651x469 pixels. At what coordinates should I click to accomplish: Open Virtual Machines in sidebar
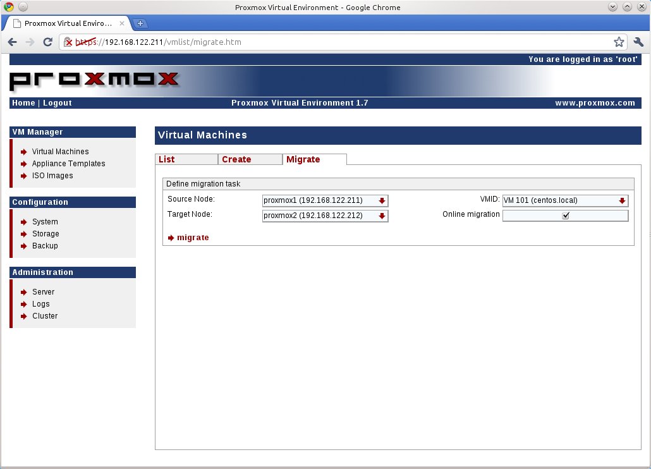[60, 152]
